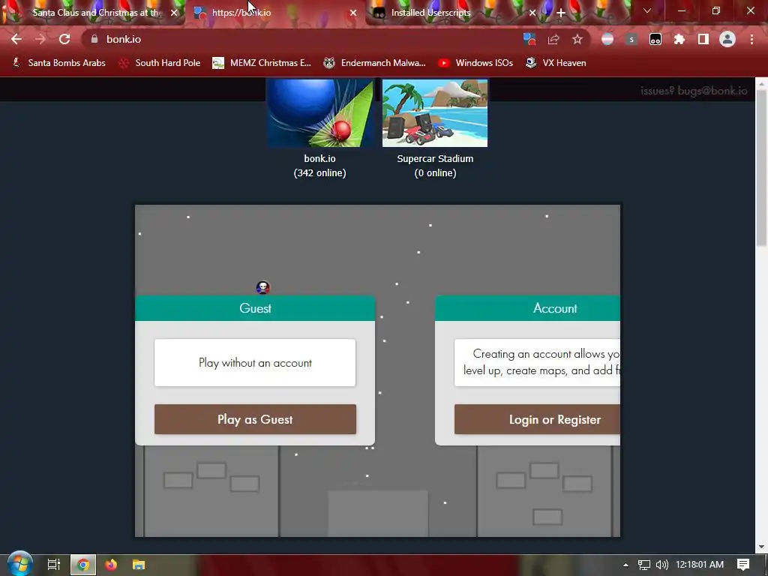Open South Hard Pole bookmark
Screen dimensions: 768x576
tap(160, 63)
